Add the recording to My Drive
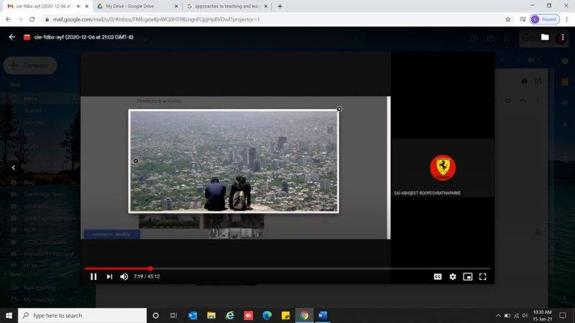 pyautogui.click(x=545, y=37)
